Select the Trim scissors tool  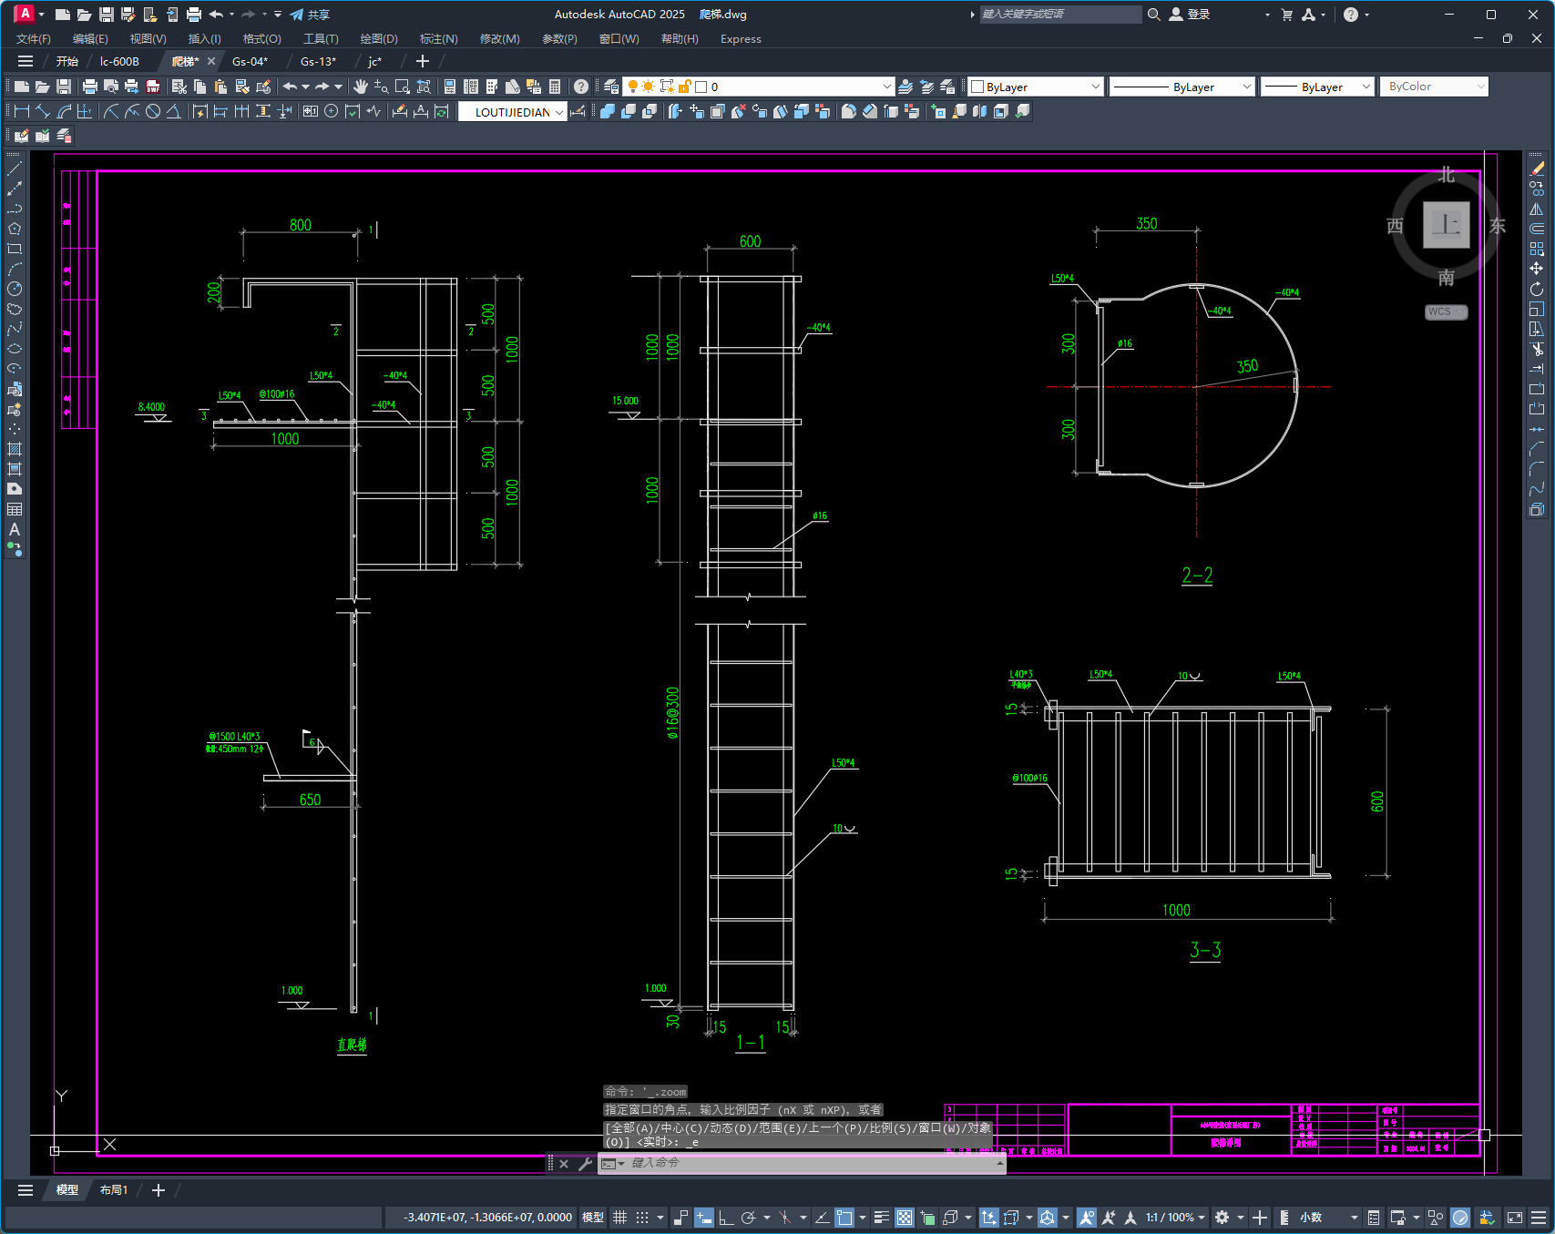[x=1537, y=349]
